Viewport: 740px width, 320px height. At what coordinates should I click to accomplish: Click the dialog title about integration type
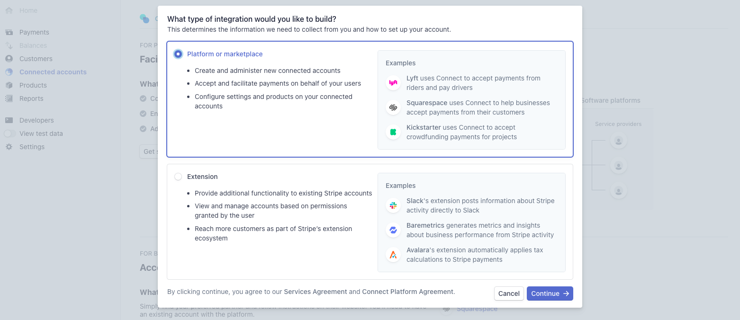coord(252,19)
